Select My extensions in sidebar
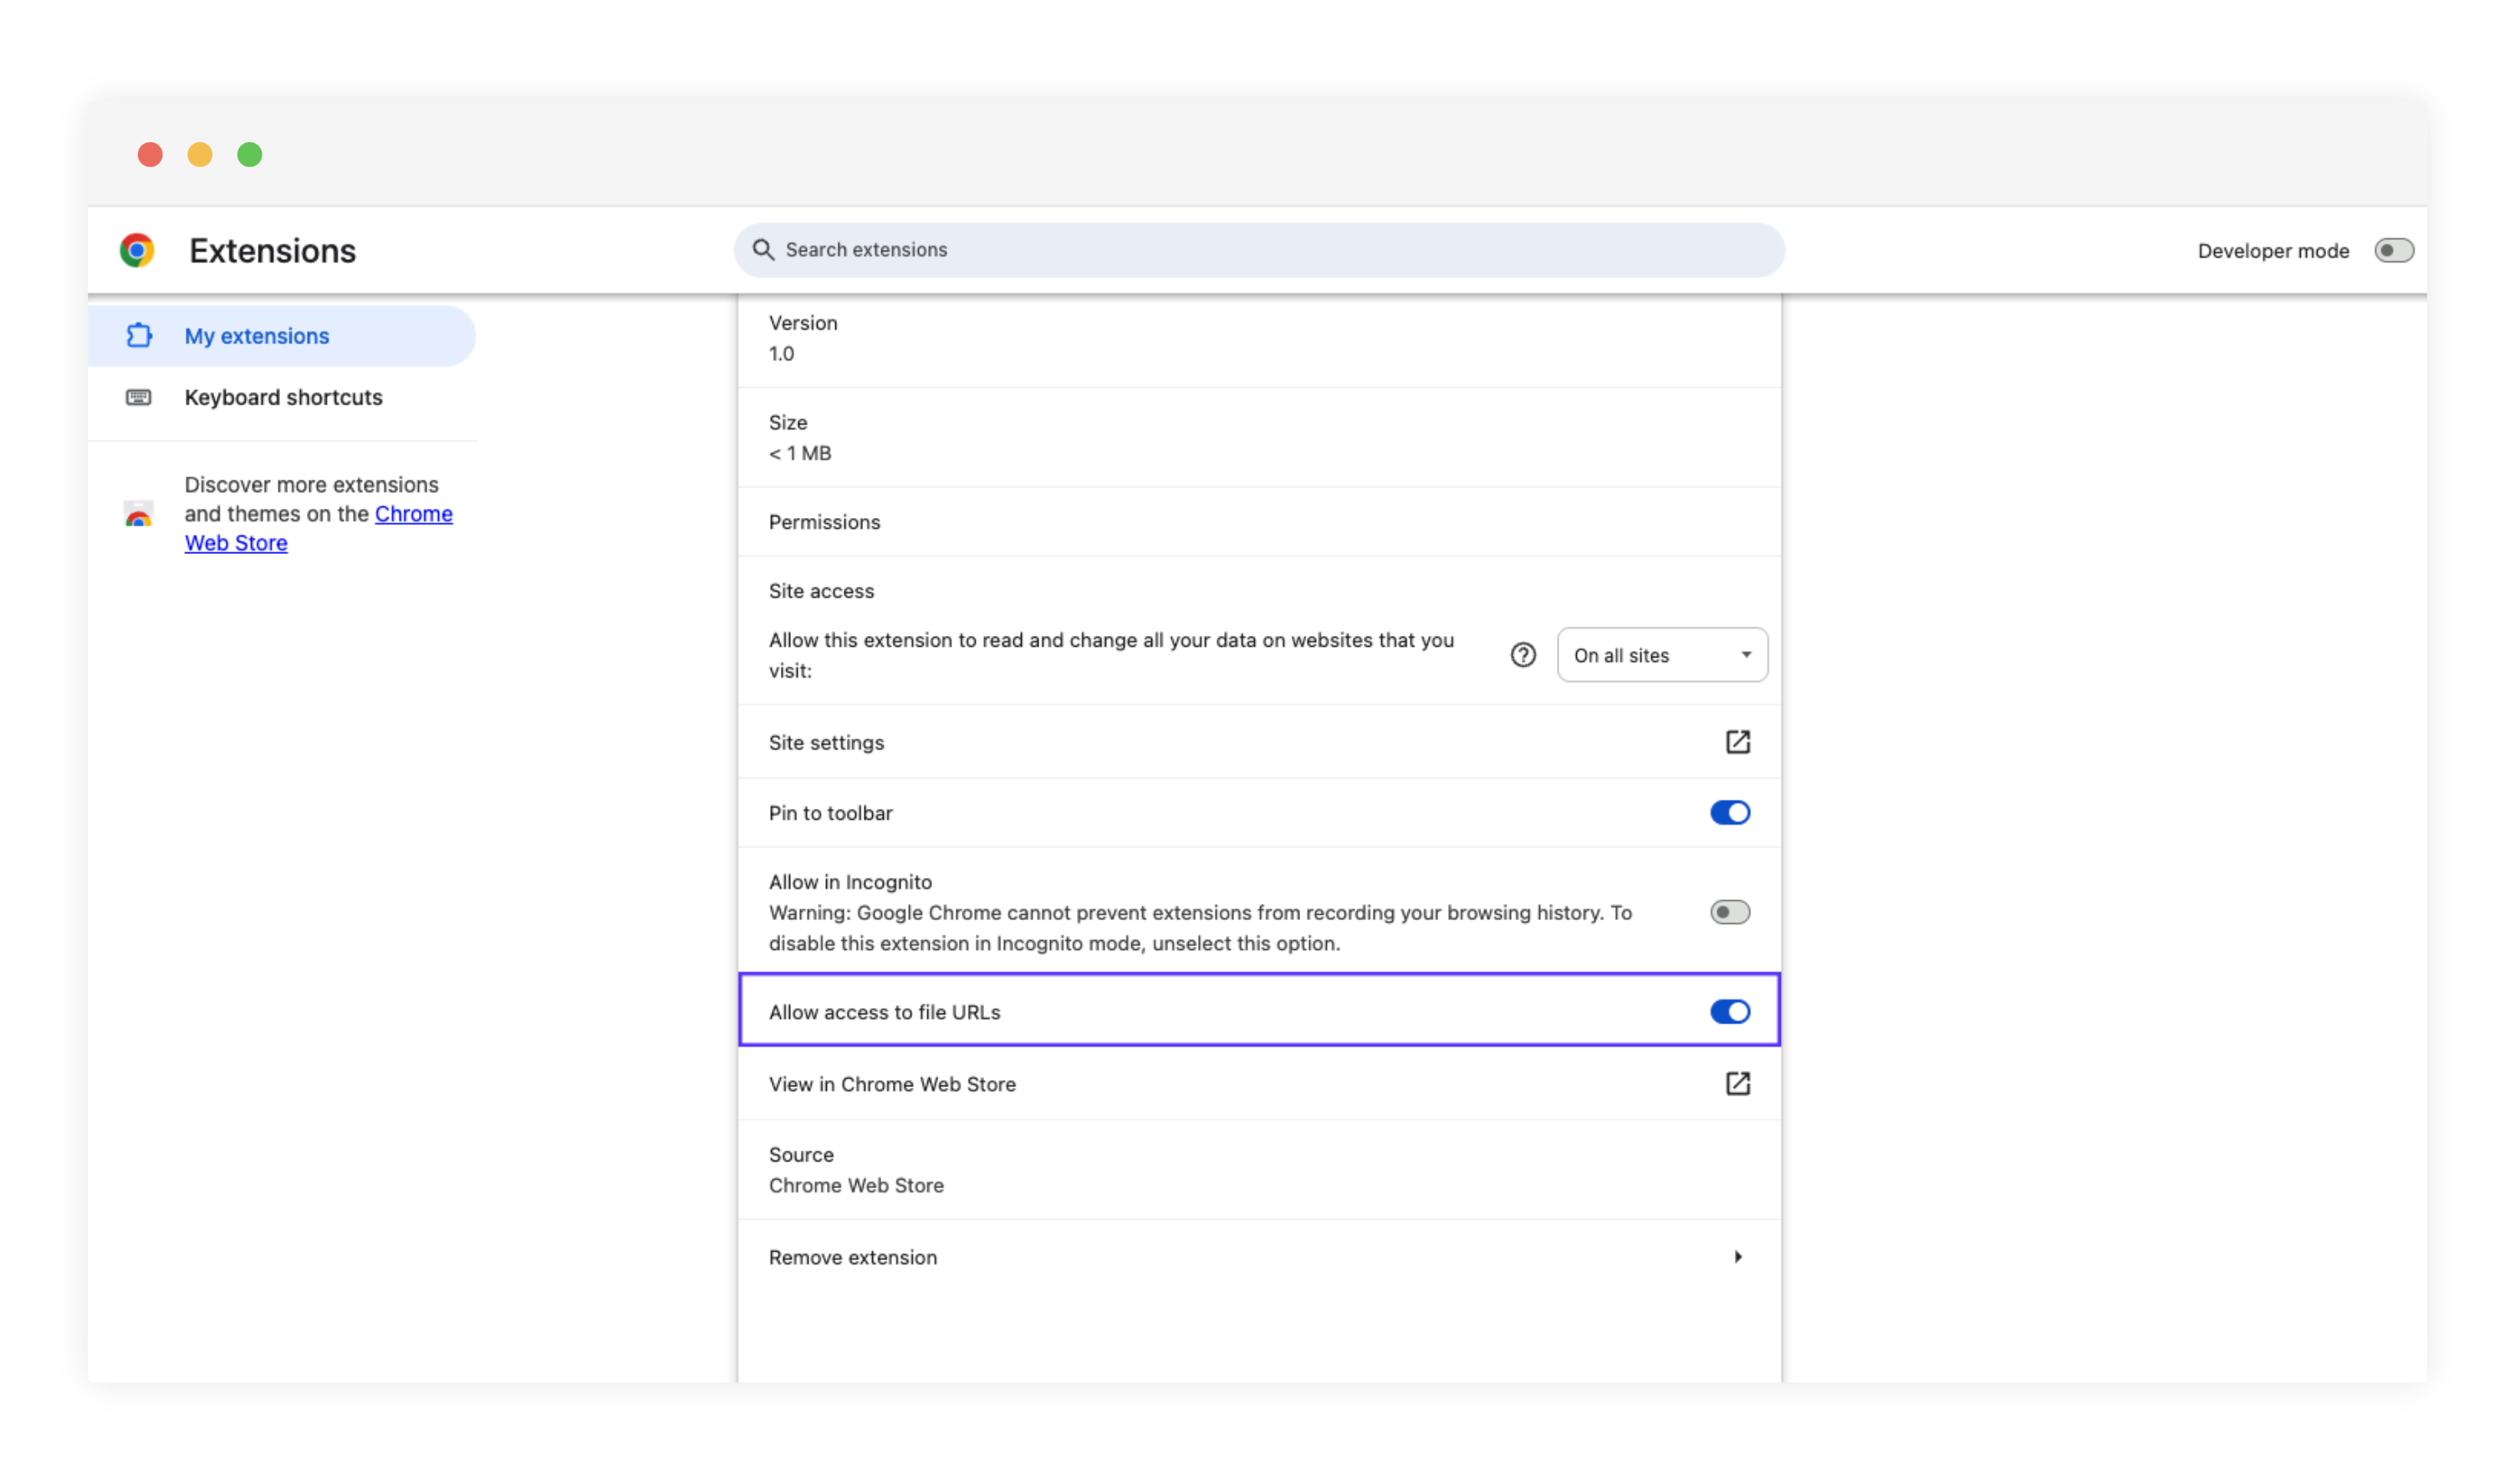Screen dimensions: 2515x1484 [282, 336]
